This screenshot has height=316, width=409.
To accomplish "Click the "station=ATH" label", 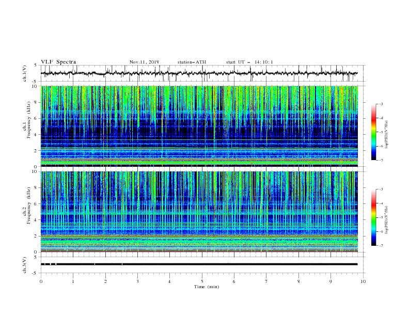I will (192, 62).
